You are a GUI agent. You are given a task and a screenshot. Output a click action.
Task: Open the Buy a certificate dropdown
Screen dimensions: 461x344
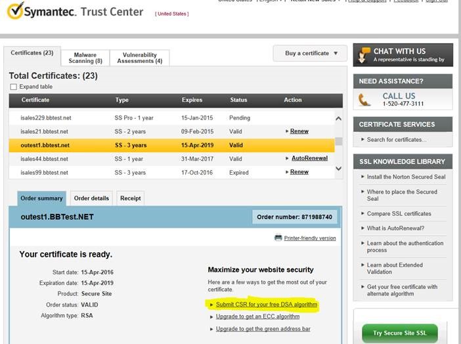point(310,53)
